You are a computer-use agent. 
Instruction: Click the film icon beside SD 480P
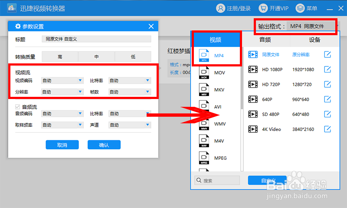point(253,114)
